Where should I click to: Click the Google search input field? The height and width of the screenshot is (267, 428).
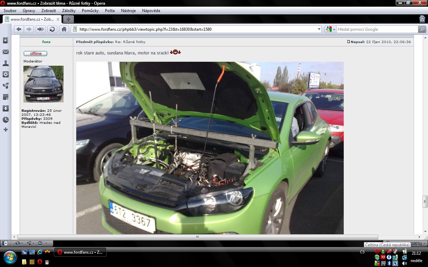click(377, 29)
